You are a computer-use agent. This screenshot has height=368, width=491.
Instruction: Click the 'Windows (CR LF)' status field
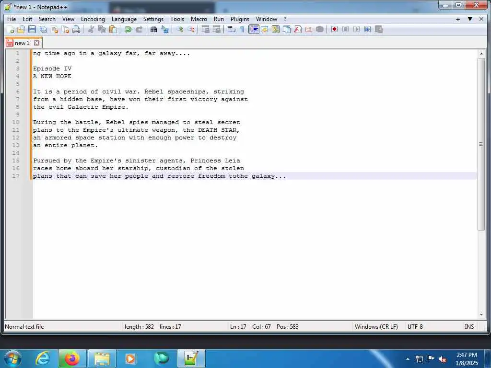point(376,327)
